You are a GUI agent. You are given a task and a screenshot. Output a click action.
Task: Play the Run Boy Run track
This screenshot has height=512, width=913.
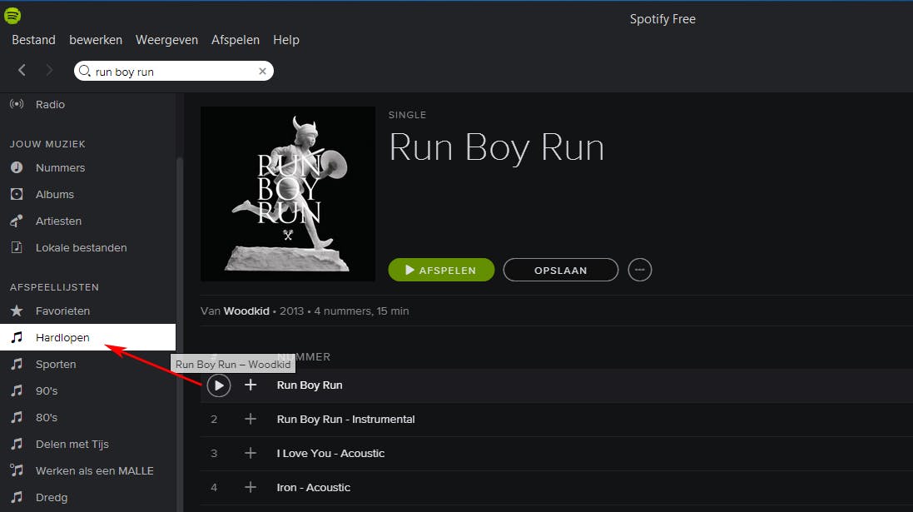219,385
